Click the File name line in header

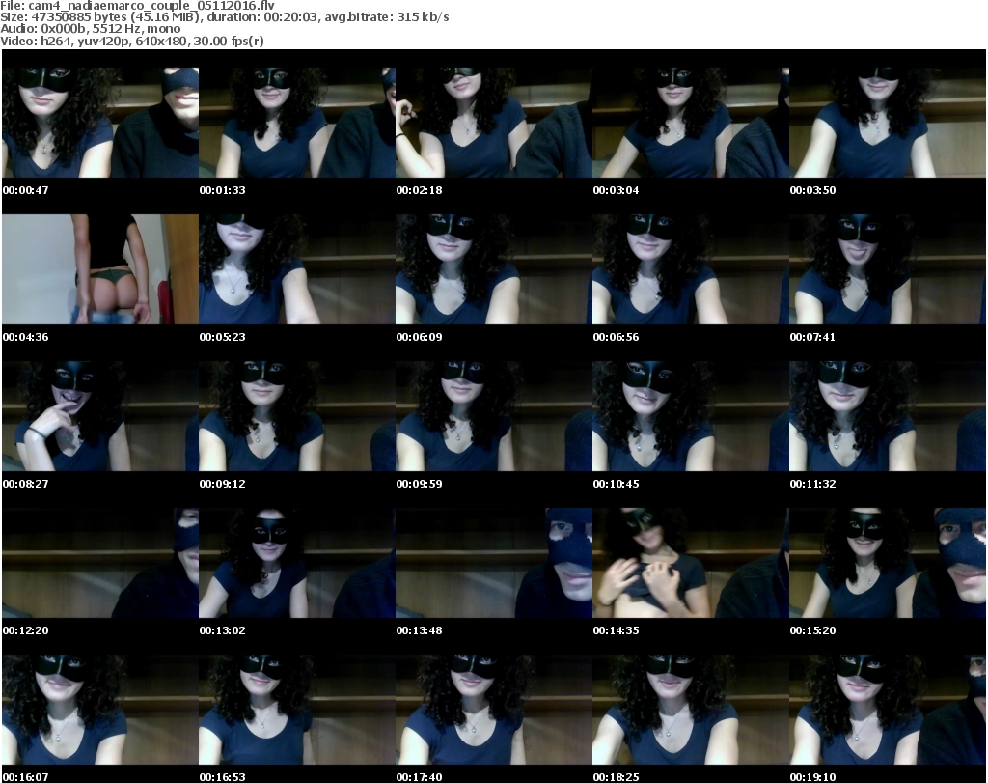point(138,6)
